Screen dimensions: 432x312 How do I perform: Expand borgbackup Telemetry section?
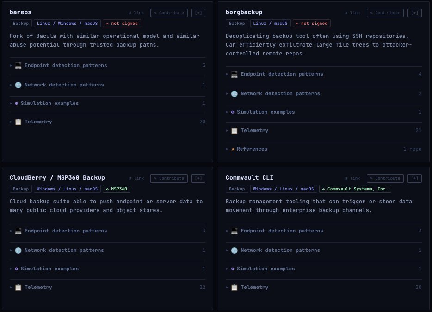323,130
